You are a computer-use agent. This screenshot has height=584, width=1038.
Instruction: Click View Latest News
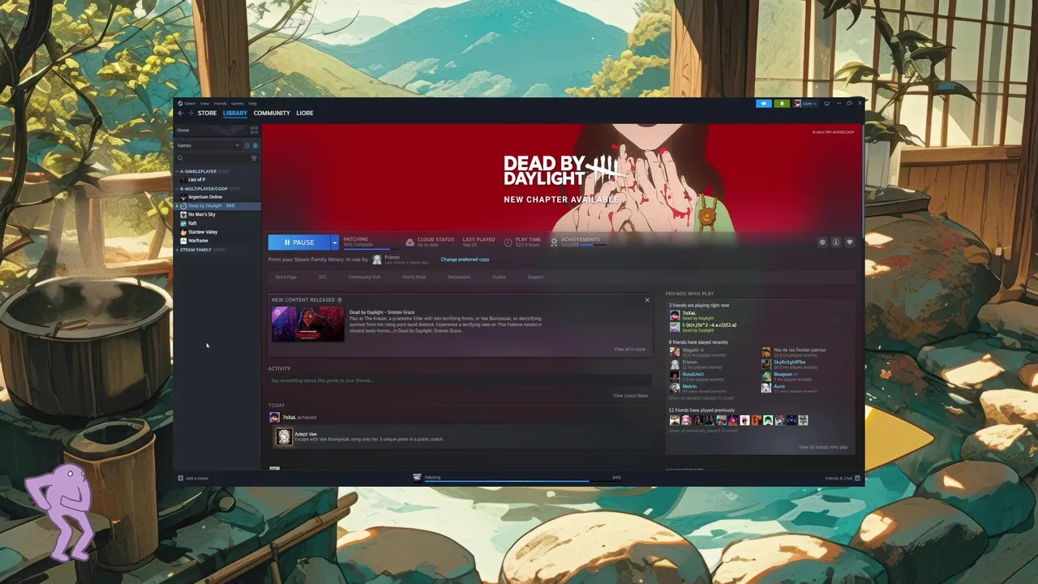tap(630, 396)
